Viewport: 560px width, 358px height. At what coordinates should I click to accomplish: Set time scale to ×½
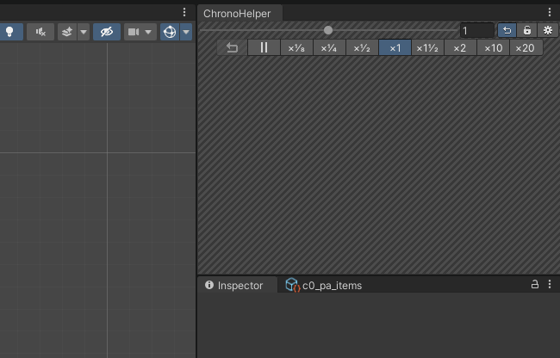[362, 48]
